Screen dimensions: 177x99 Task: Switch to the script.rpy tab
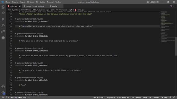14,6
